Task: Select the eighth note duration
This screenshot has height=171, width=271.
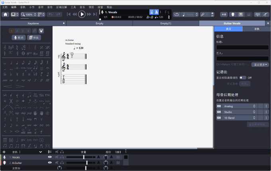Action: click(24, 62)
